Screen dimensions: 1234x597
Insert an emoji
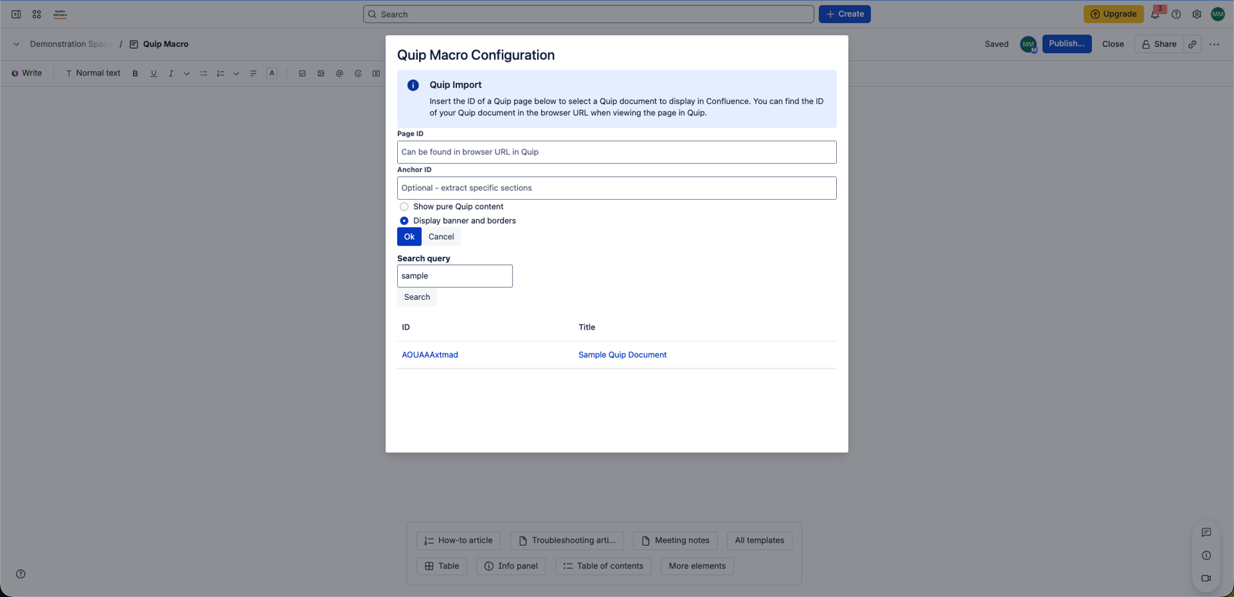pyautogui.click(x=358, y=74)
